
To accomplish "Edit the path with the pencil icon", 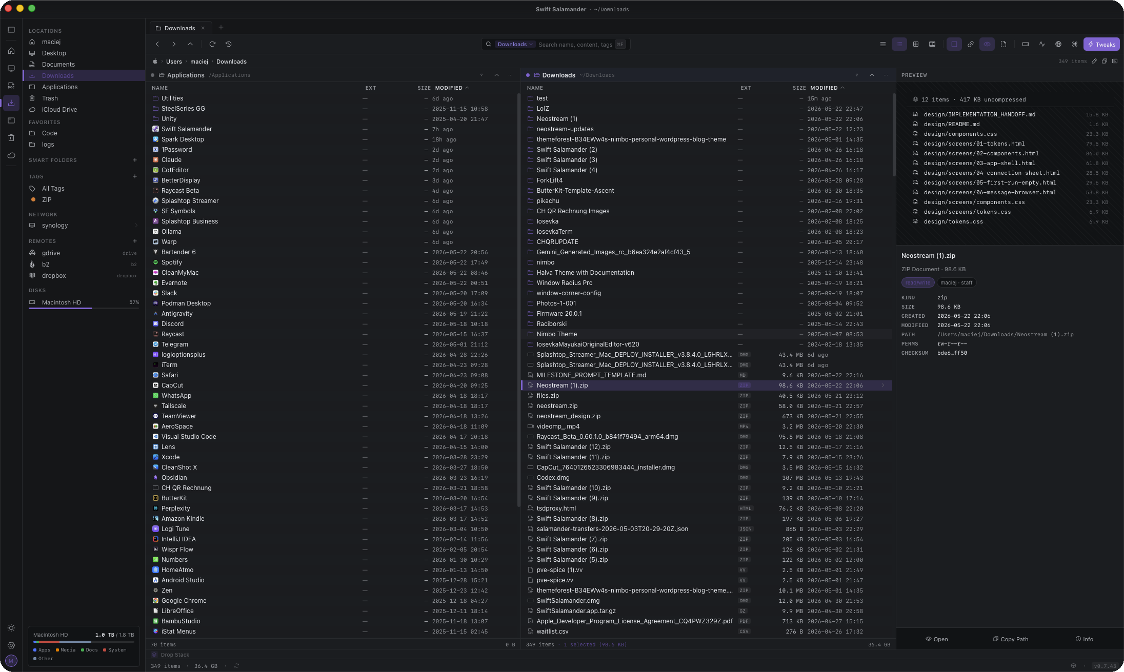I will [1094, 61].
